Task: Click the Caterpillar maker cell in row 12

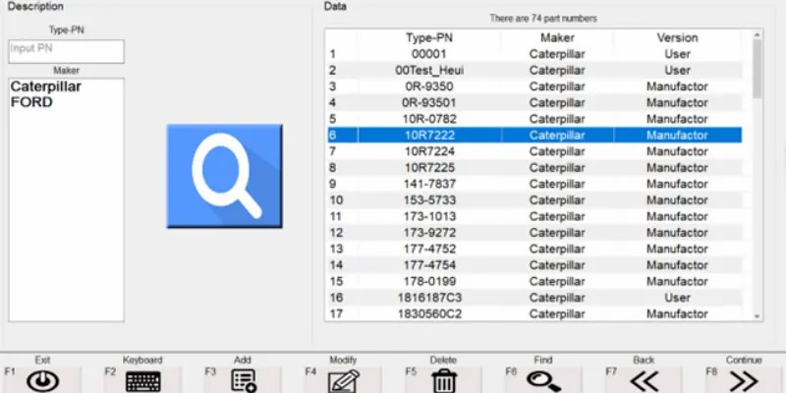Action: point(557,233)
